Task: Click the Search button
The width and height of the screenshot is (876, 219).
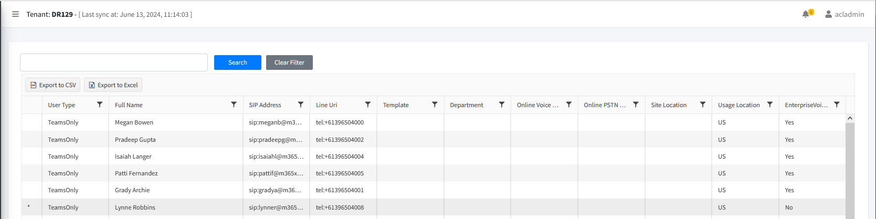Action: pos(237,62)
